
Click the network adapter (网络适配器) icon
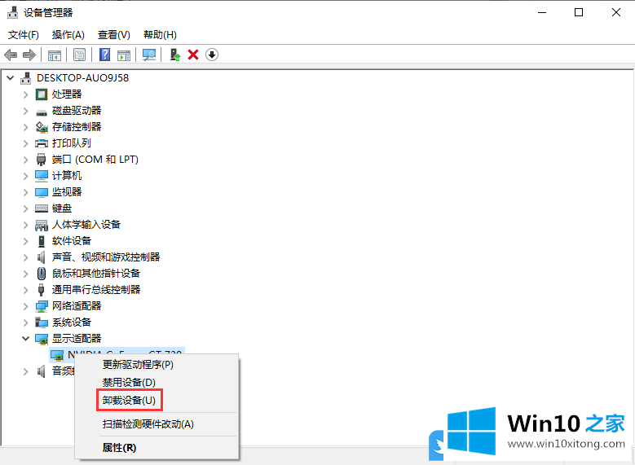point(42,306)
